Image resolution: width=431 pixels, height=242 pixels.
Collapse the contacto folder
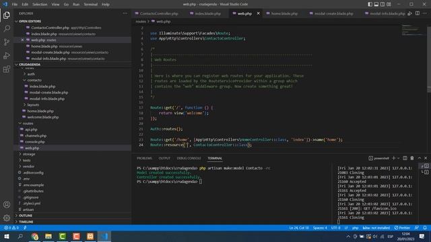click(34, 80)
